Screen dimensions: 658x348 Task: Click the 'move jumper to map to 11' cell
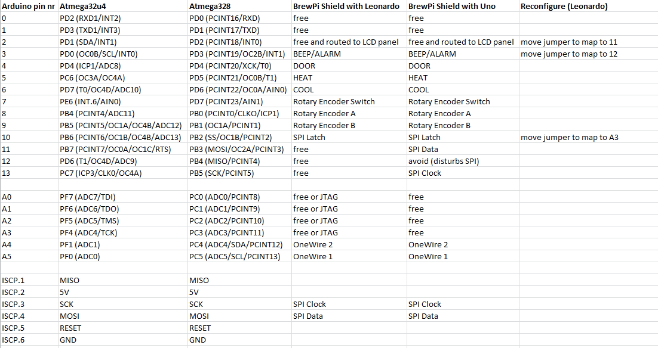pos(588,42)
